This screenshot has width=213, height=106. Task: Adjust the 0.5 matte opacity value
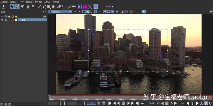pos(99,12)
